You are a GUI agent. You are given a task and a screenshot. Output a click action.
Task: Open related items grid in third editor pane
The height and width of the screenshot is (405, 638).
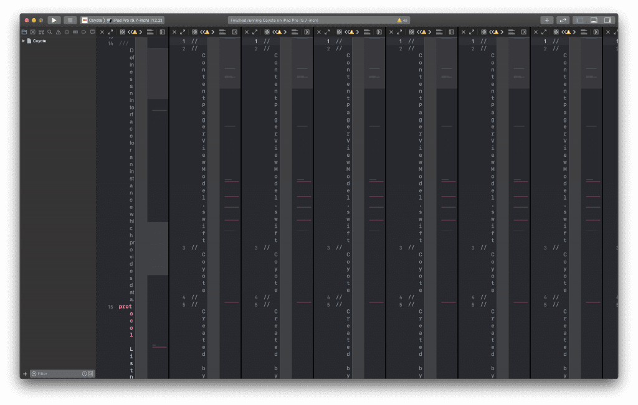267,32
